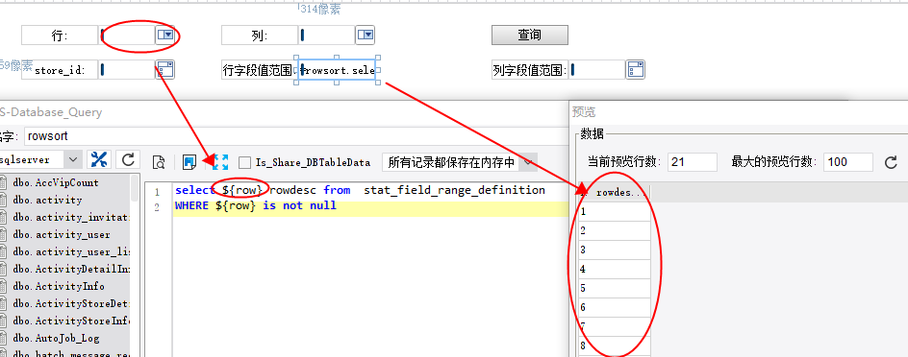Click the 行: label widget
908x357 pixels.
(x=60, y=36)
